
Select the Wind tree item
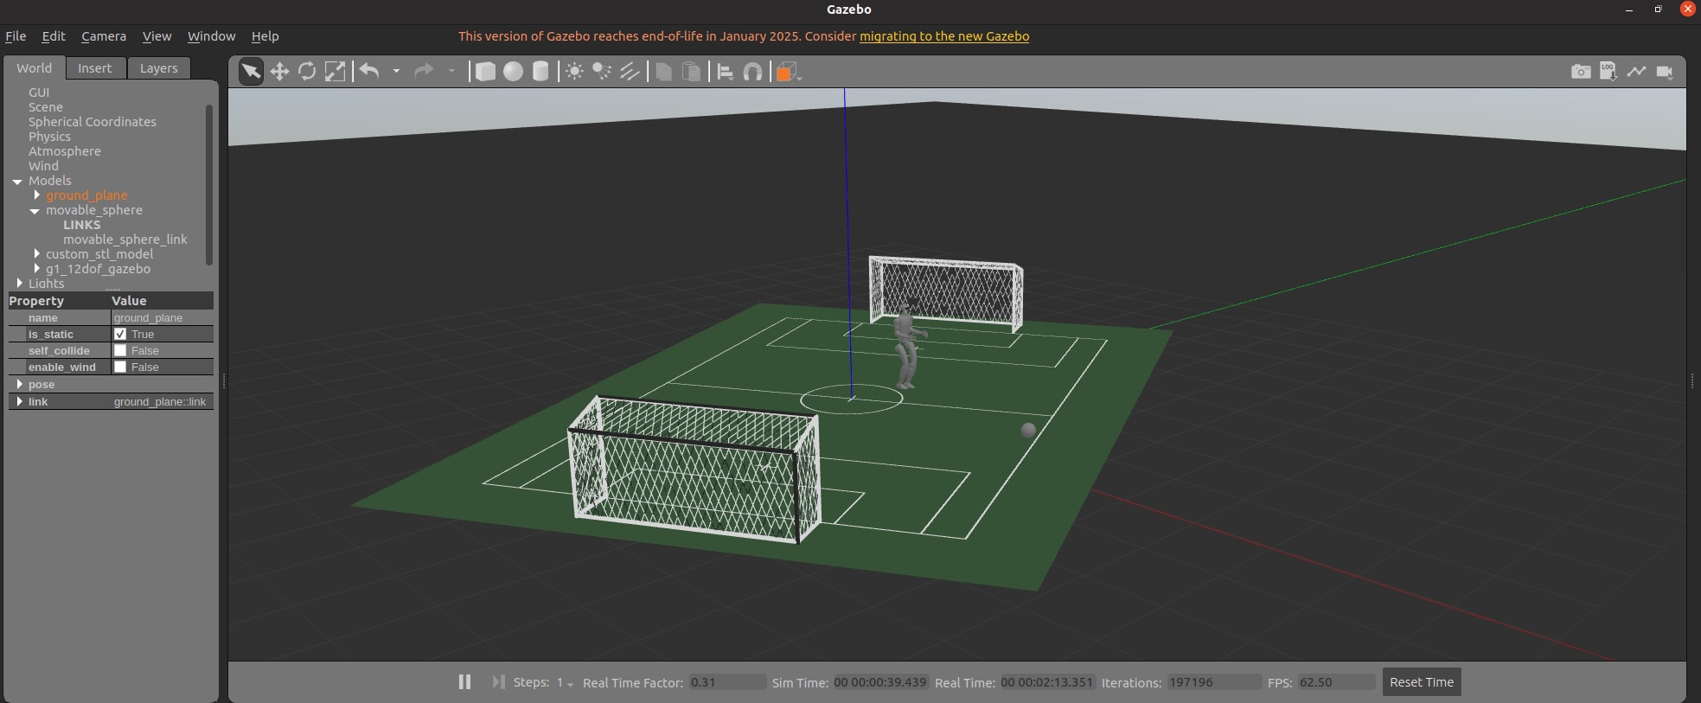[43, 166]
